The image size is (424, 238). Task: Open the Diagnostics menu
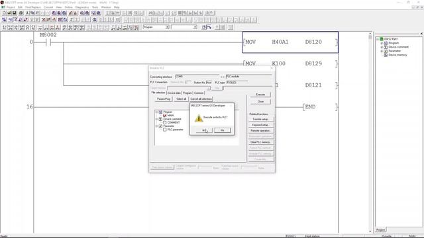[x=82, y=7]
